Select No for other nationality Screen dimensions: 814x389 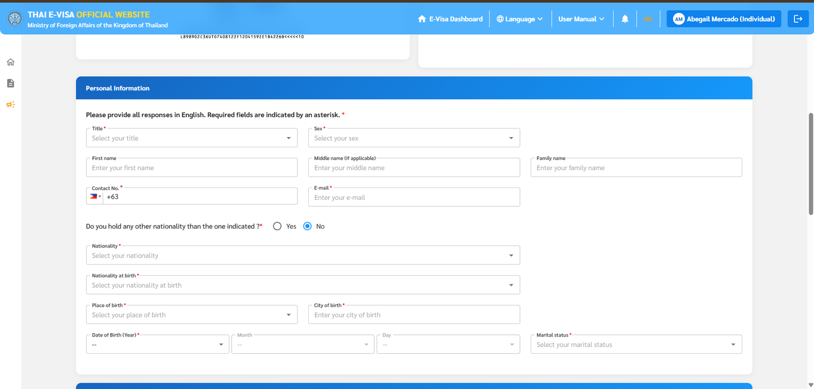308,226
